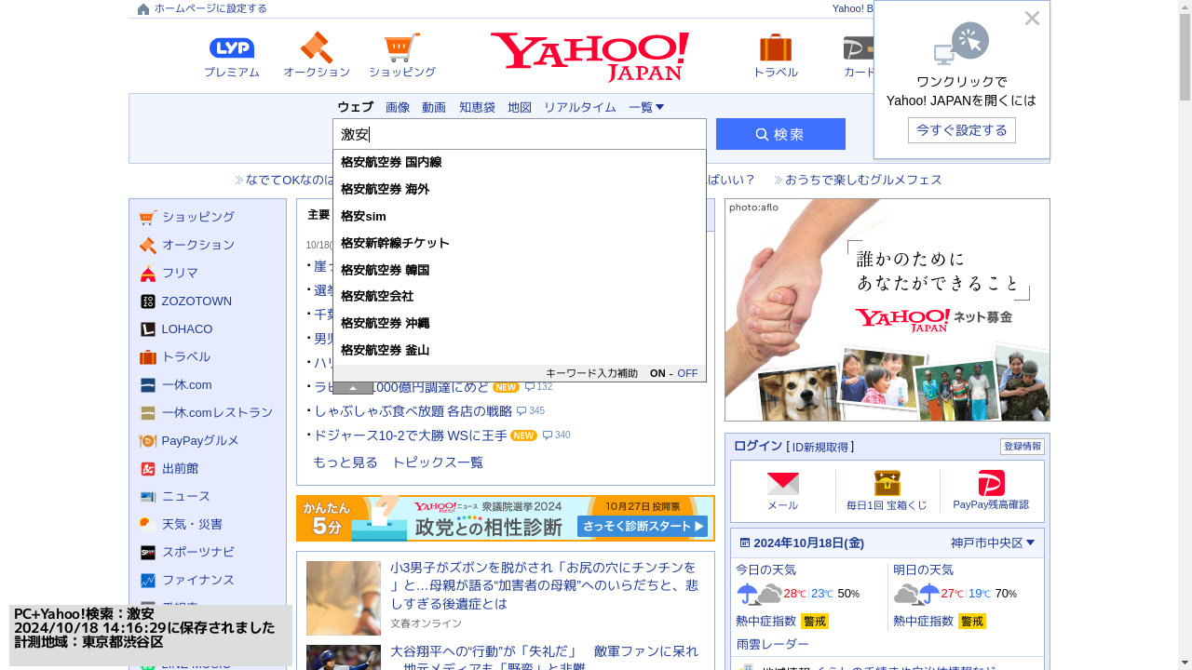The width and height of the screenshot is (1192, 670).
Task: Click into the search box containing 激安
Action: click(520, 134)
